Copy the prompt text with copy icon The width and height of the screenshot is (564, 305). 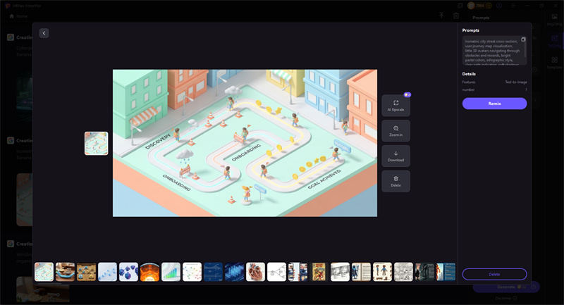click(x=523, y=39)
